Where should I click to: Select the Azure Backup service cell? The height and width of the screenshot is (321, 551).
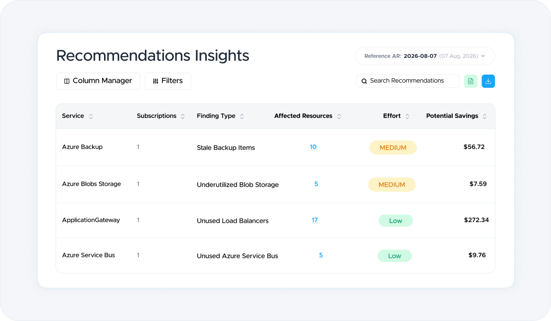pos(82,147)
